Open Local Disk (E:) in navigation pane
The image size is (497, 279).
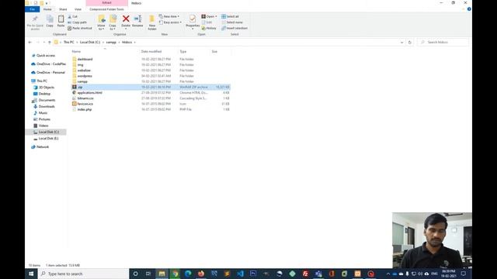(x=48, y=139)
